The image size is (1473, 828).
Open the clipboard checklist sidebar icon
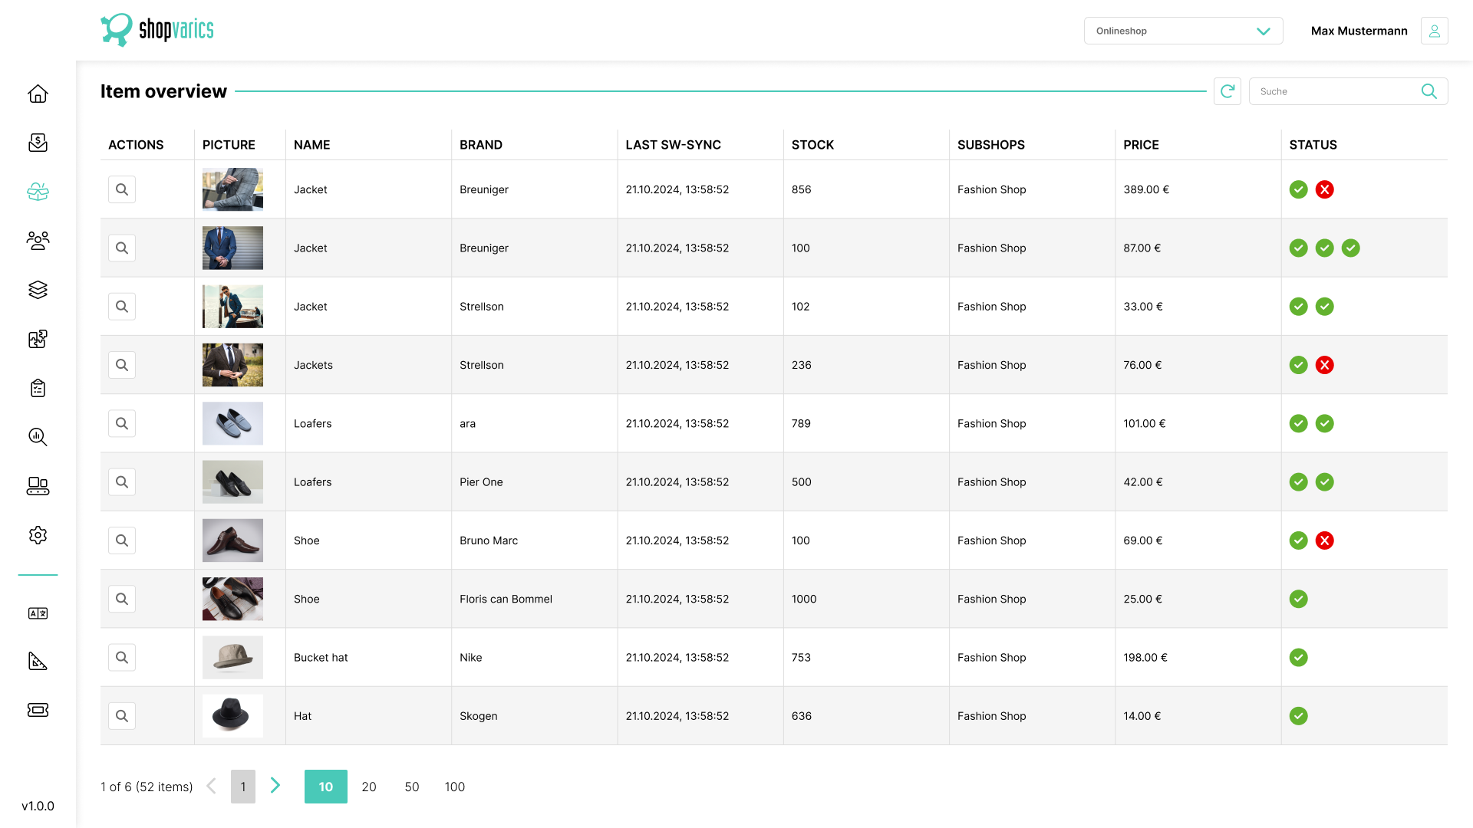coord(38,388)
